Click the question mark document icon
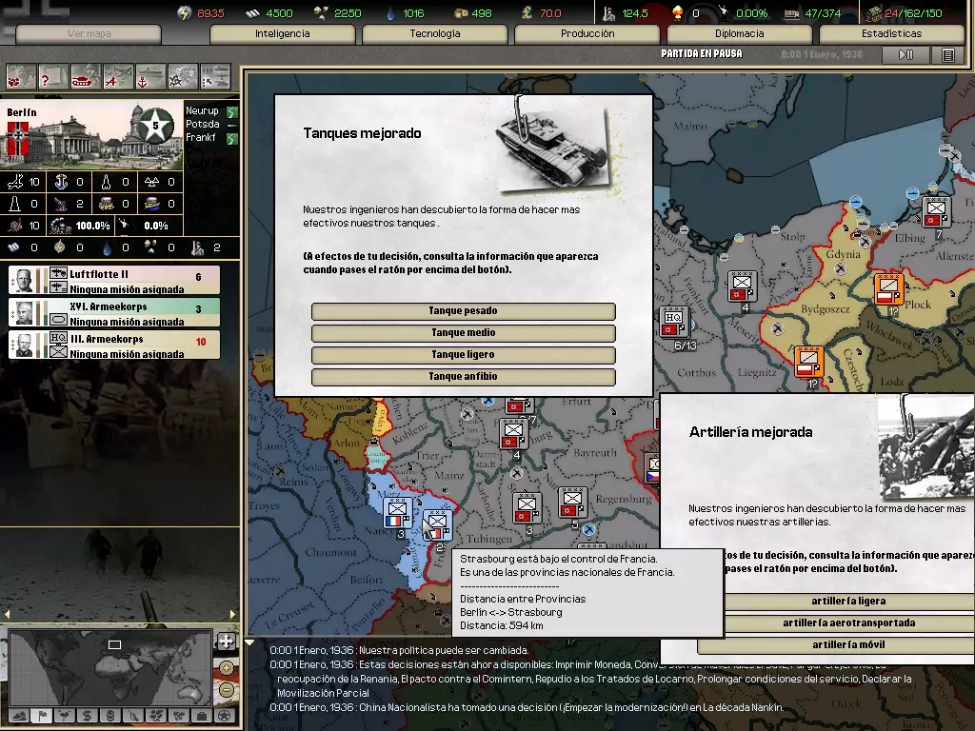This screenshot has height=731, width=975. 53,77
